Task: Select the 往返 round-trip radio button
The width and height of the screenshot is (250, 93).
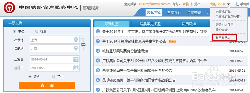Action: (37, 31)
